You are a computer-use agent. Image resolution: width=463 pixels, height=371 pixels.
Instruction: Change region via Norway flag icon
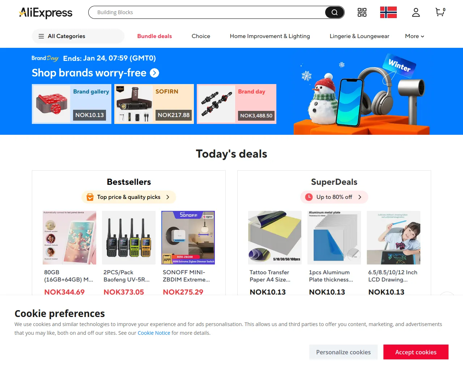point(388,12)
